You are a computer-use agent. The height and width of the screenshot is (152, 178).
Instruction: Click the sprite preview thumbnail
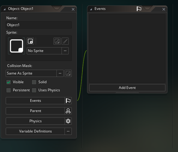coord(17,46)
